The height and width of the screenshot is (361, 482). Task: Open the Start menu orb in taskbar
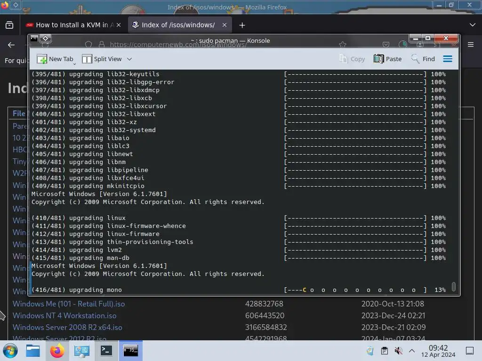tap(10, 351)
